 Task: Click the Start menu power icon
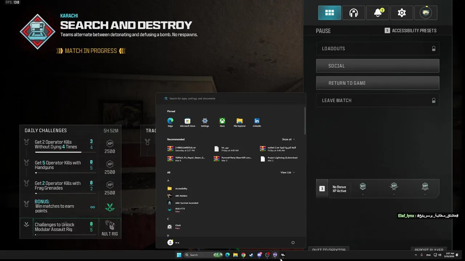click(293, 243)
